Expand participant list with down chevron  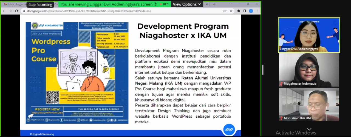pyautogui.click(x=309, y=129)
